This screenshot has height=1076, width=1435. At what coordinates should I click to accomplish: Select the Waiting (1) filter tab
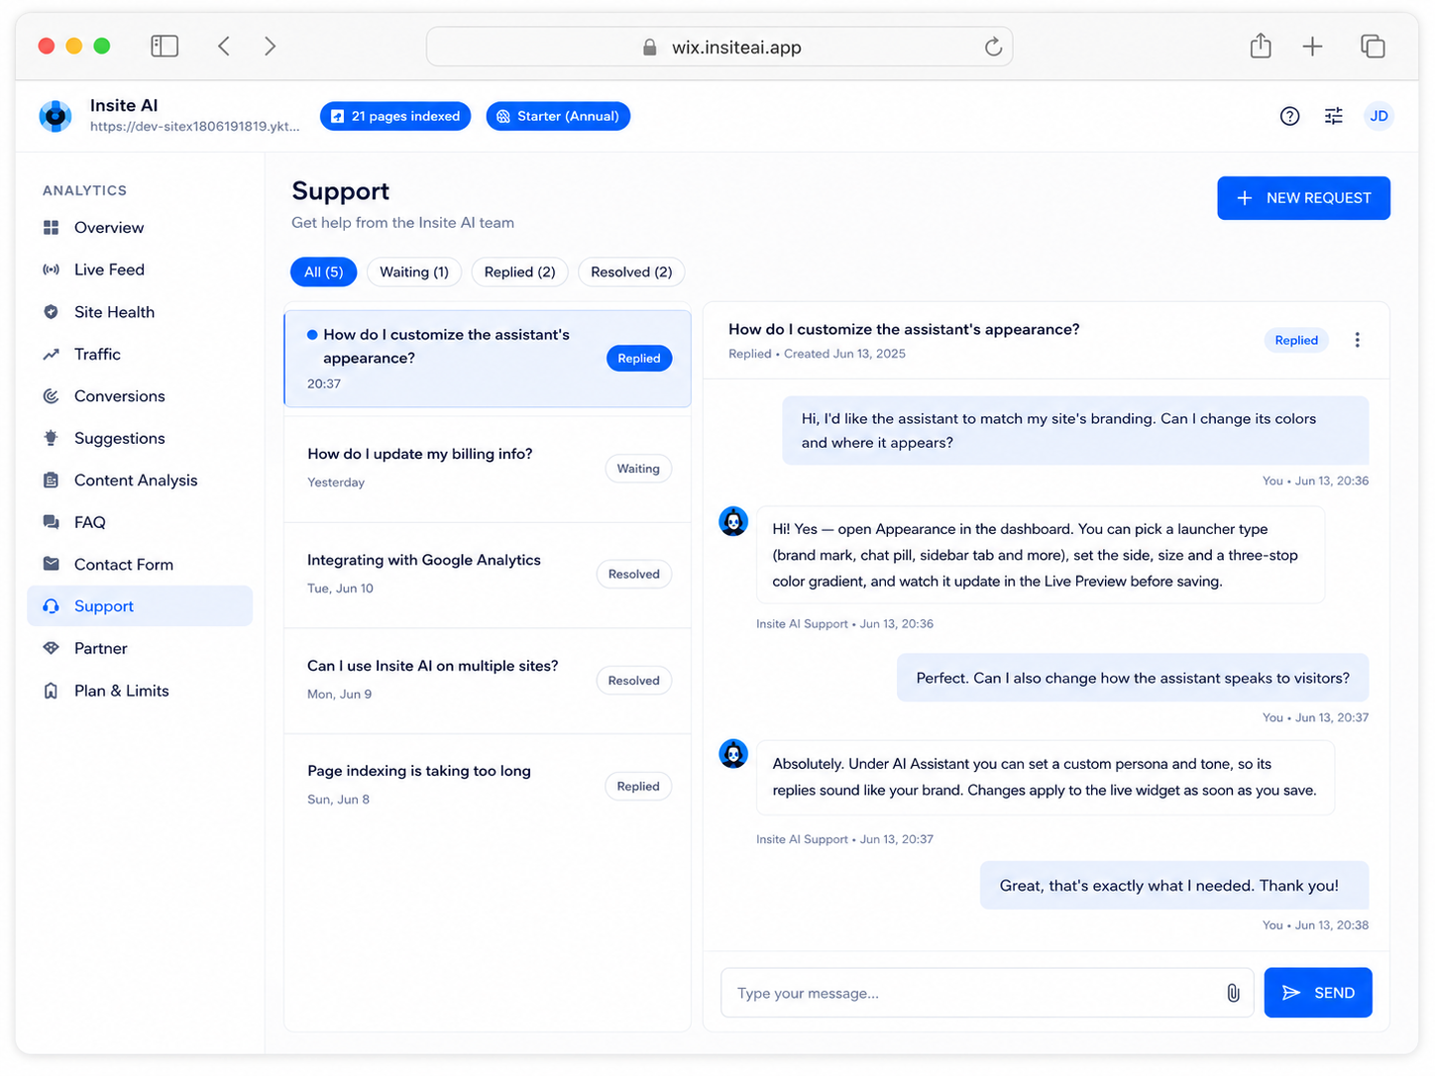[x=414, y=271]
